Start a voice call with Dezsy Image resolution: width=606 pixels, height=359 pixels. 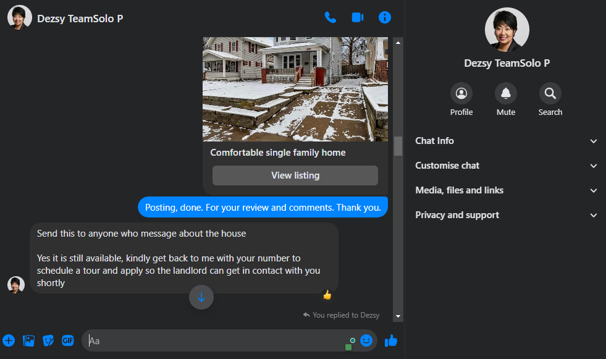pos(330,17)
